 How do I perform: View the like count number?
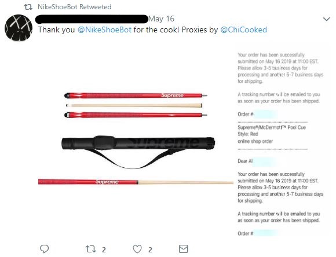tap(150, 249)
